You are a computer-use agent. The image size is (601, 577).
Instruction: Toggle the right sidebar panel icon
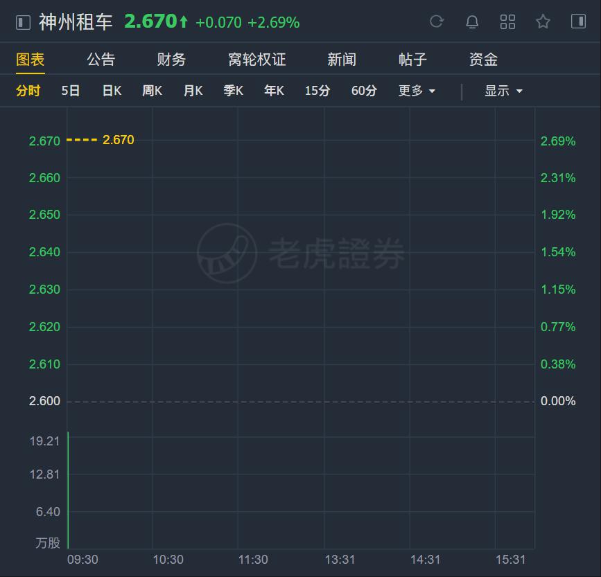[578, 21]
